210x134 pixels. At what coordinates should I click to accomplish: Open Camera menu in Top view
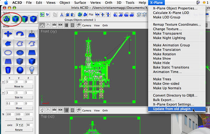pyautogui.click(x=87, y=111)
